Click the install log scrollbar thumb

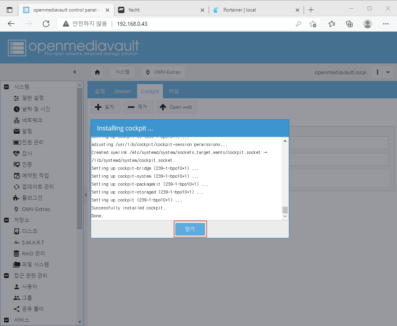pos(285,210)
